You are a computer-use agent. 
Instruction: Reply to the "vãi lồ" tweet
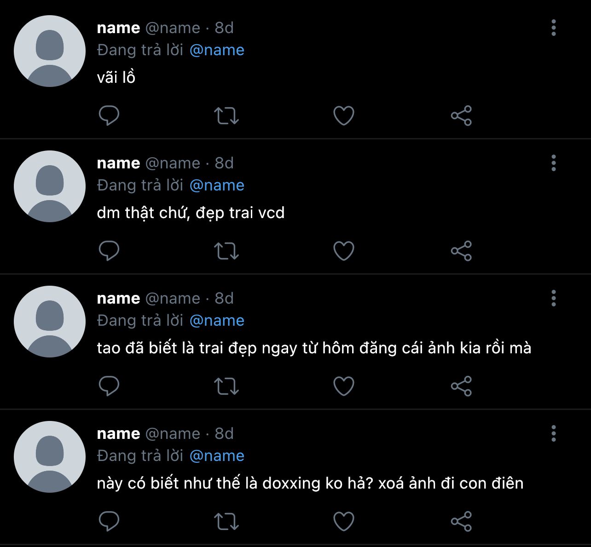pyautogui.click(x=109, y=115)
